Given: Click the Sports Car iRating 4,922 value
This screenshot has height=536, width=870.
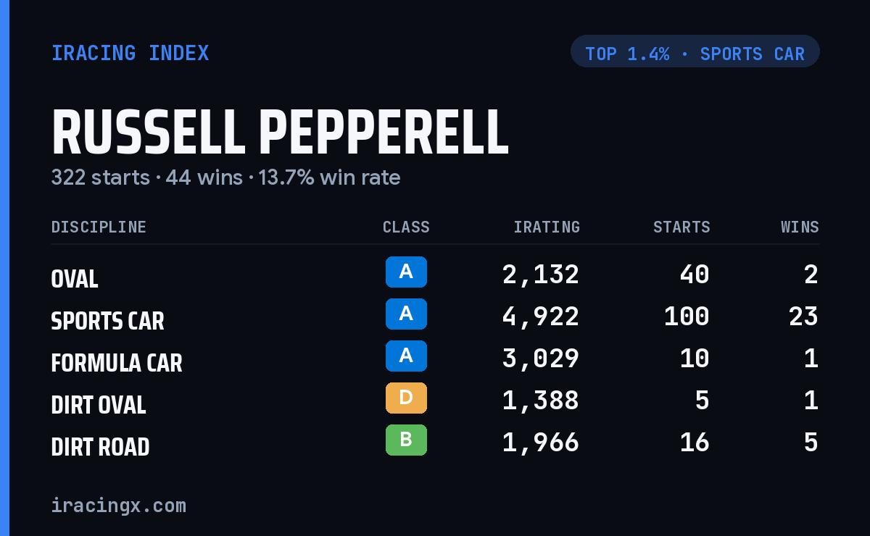Looking at the screenshot, I should click(541, 317).
